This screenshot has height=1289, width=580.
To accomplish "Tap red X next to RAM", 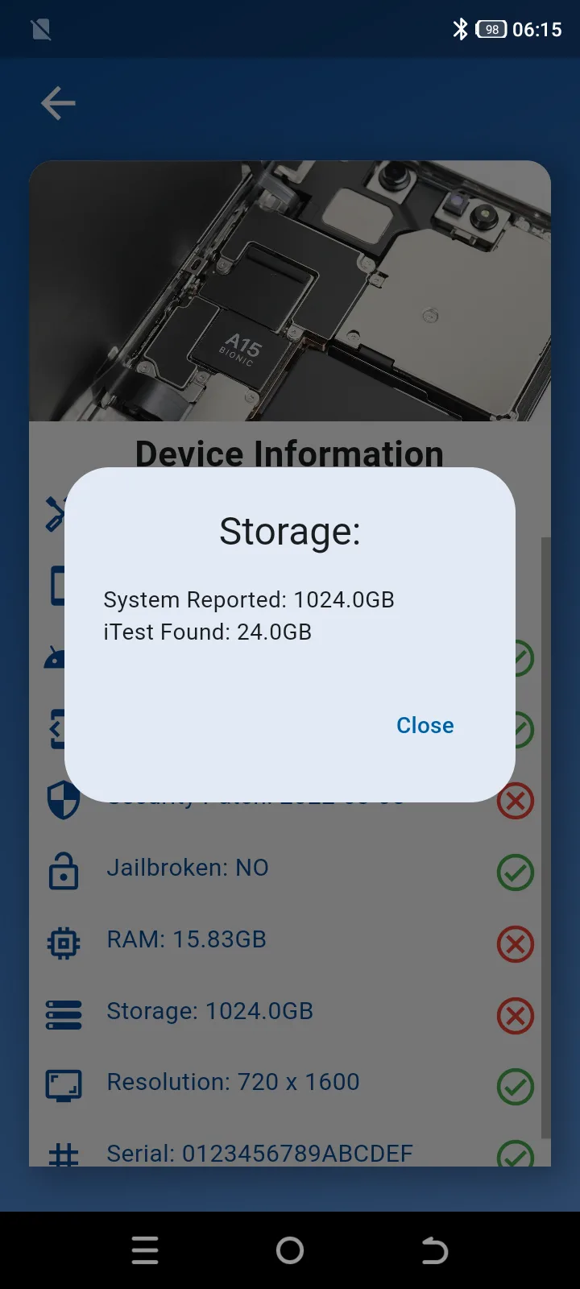I will pyautogui.click(x=516, y=943).
